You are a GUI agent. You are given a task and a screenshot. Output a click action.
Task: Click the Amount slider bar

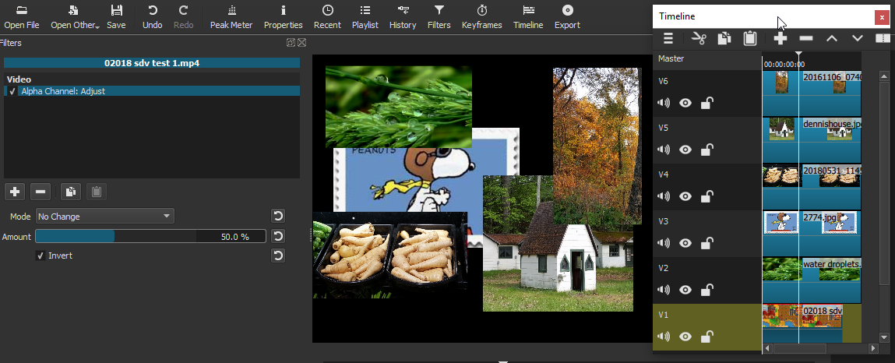pyautogui.click(x=116, y=236)
